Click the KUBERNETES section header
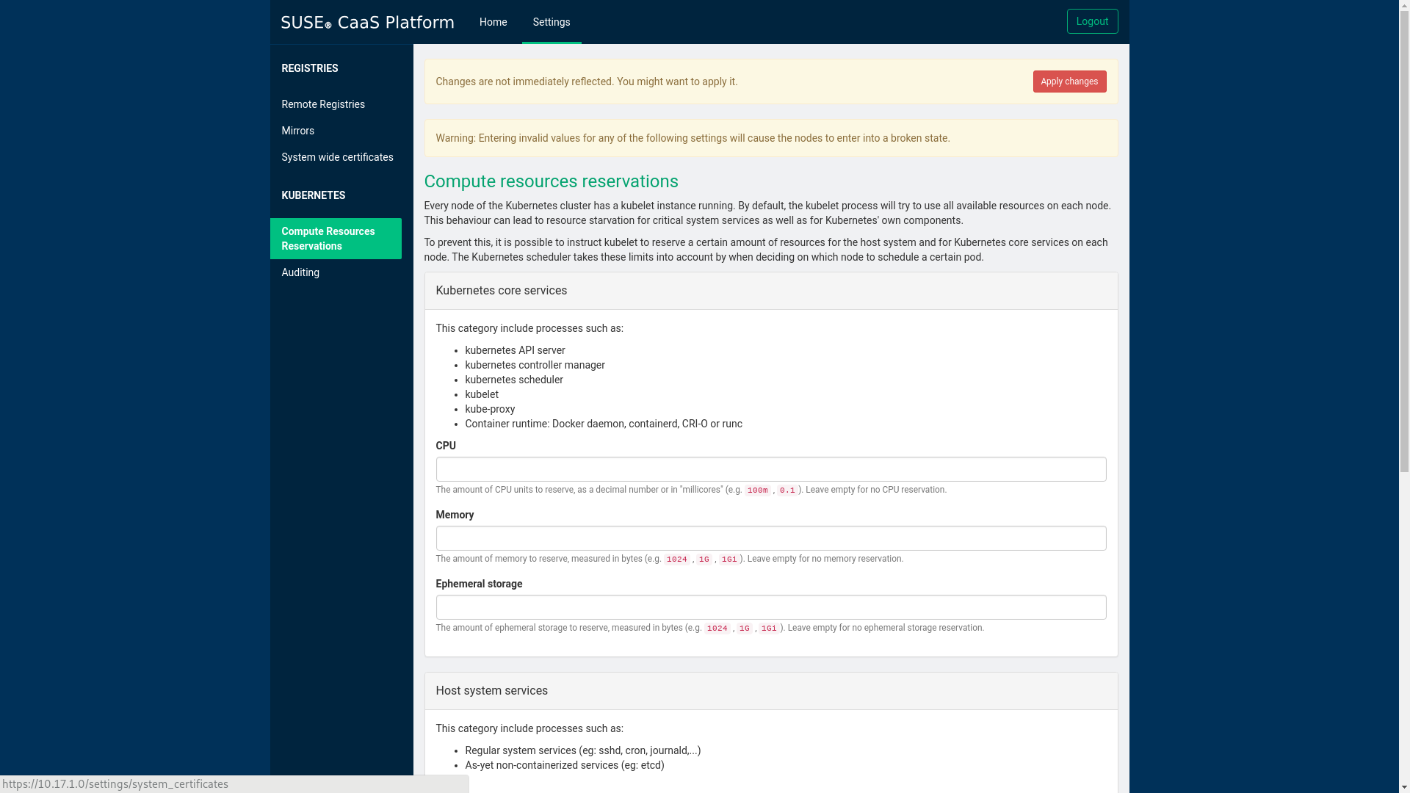The image size is (1410, 793). coord(313,195)
